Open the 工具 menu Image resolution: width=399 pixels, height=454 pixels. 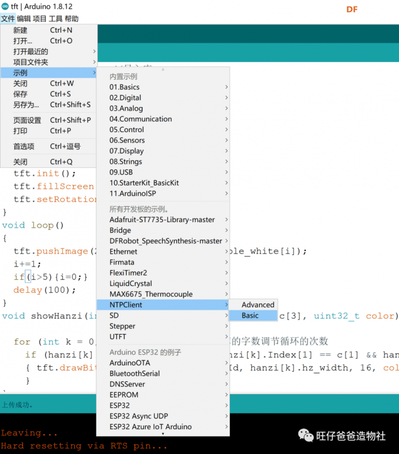pyautogui.click(x=56, y=19)
